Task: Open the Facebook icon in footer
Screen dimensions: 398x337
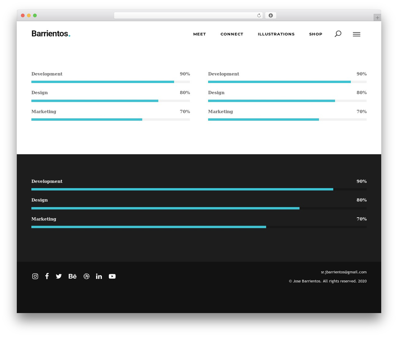Action: click(x=47, y=276)
